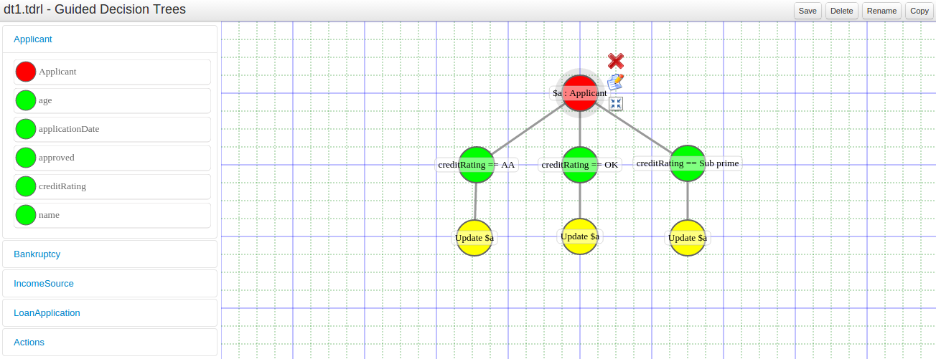The width and height of the screenshot is (936, 359).
Task: Select the red $a : Applicant root node
Action: [579, 93]
